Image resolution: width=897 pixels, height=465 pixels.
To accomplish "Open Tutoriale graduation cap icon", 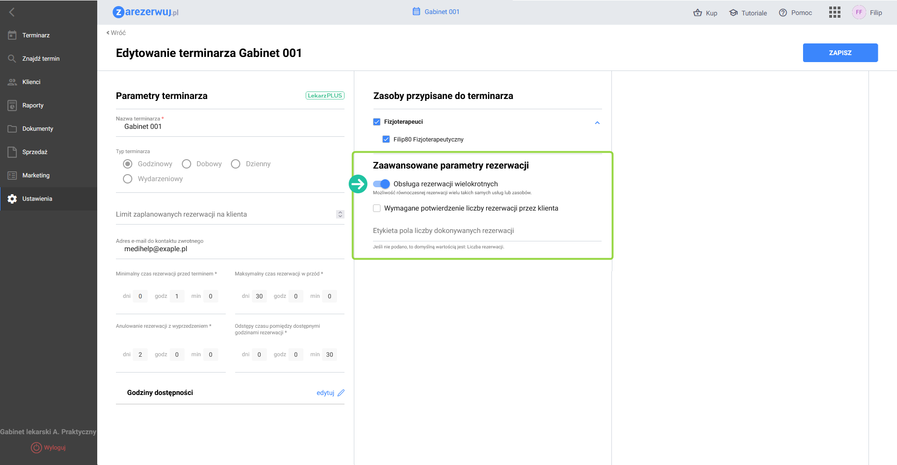I will (x=733, y=13).
